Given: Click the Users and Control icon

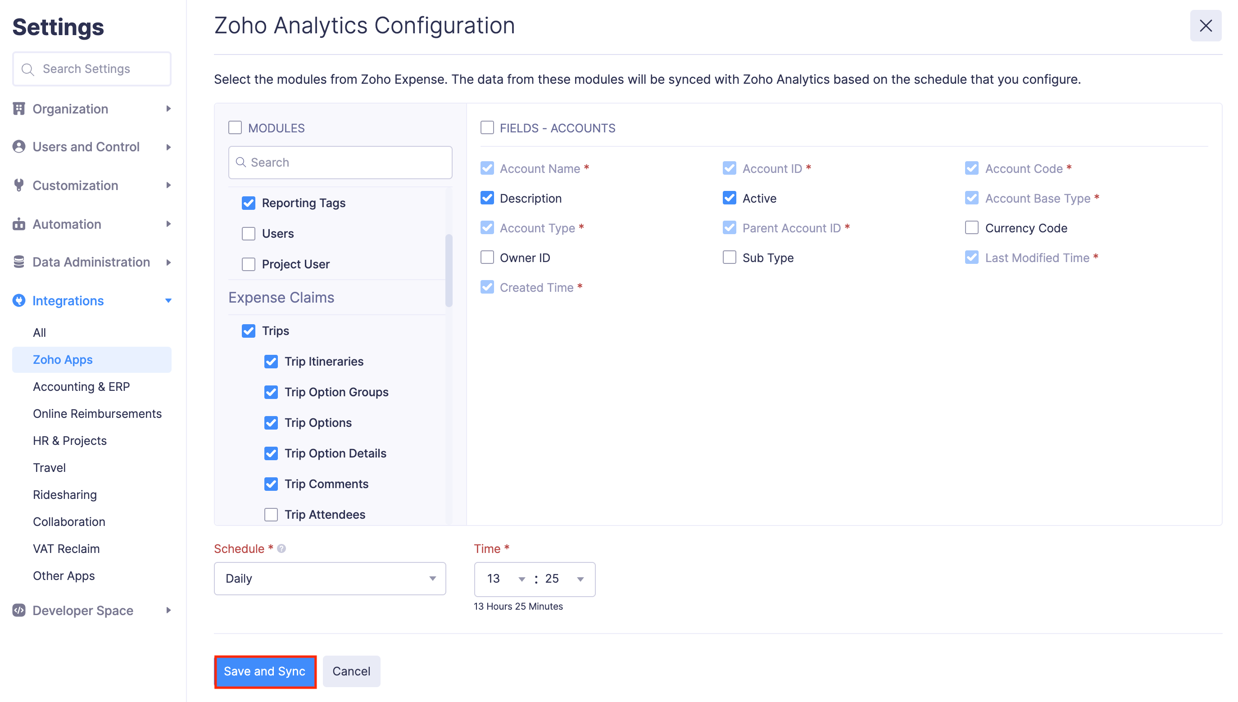Looking at the screenshot, I should tap(18, 147).
